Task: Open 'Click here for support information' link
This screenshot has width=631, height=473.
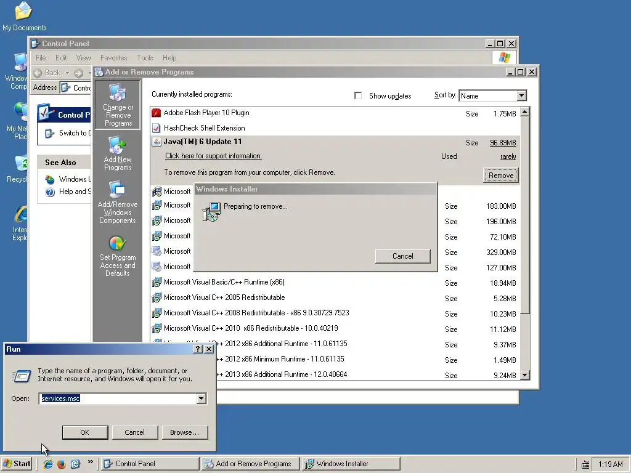Action: point(213,156)
